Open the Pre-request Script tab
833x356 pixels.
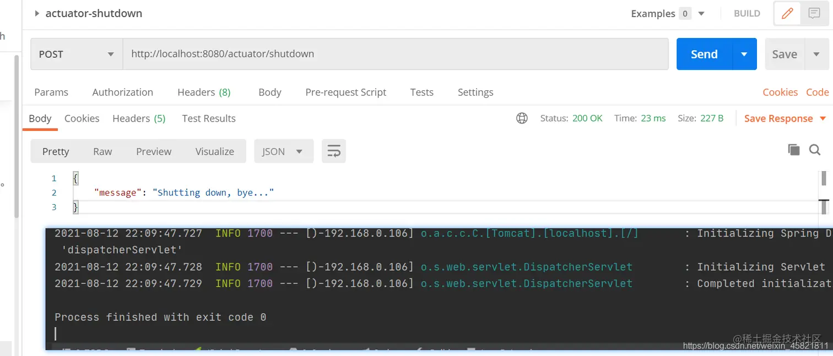(346, 92)
